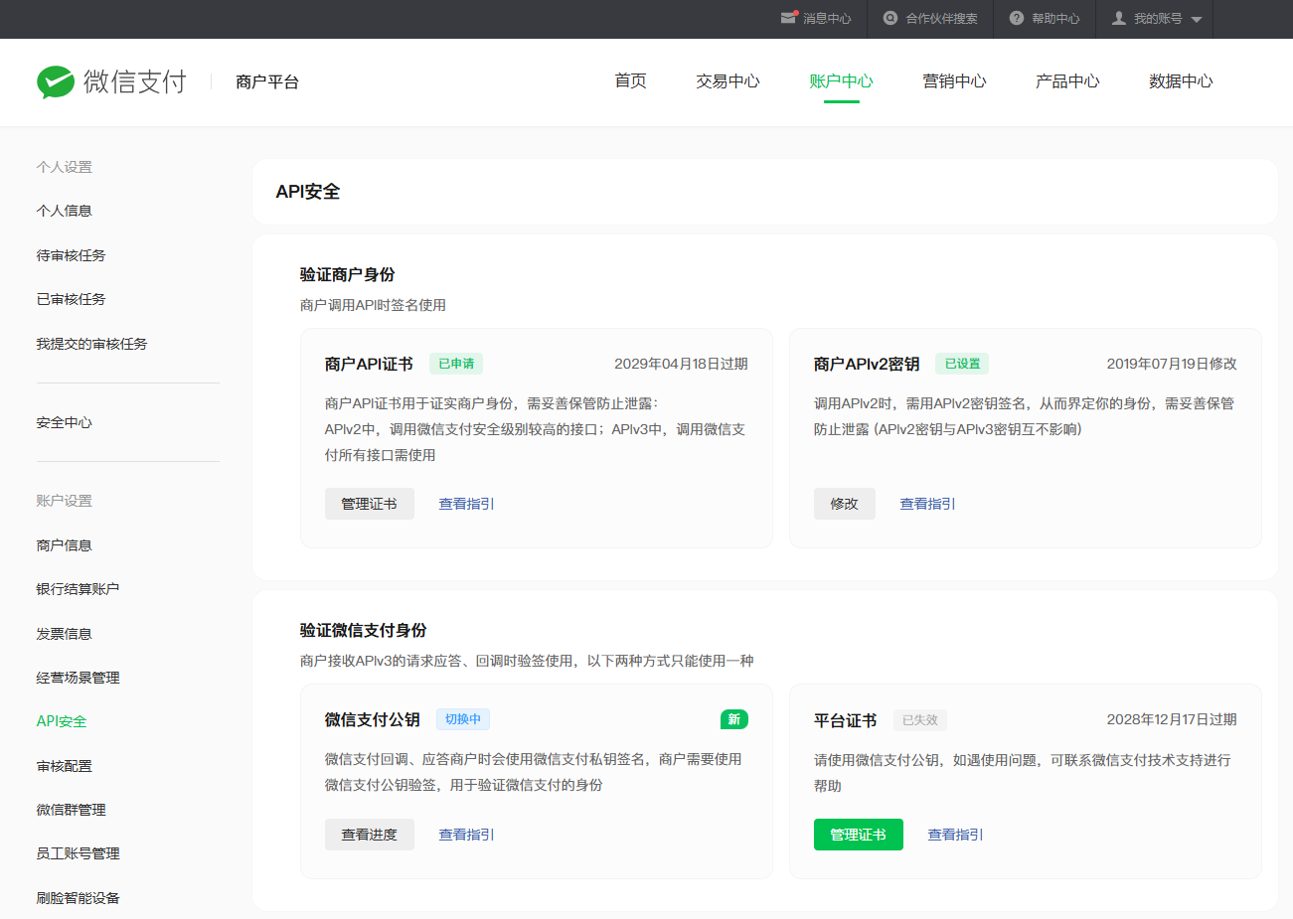Click the 2019年07月19日修改 date text
The width and height of the screenshot is (1293, 919).
pyautogui.click(x=1172, y=364)
